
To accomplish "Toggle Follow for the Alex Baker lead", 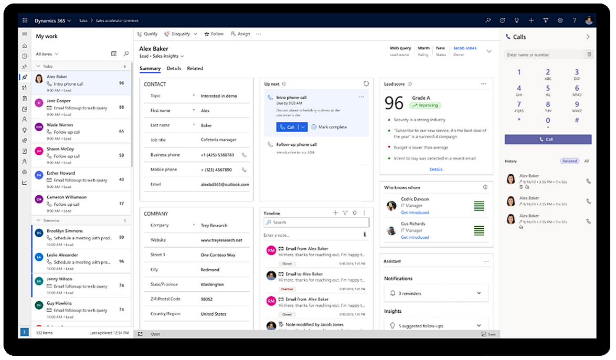I will coord(214,34).
